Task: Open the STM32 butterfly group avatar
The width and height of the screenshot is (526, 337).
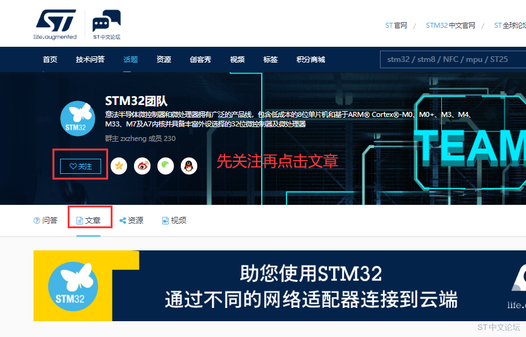Action: [78, 118]
